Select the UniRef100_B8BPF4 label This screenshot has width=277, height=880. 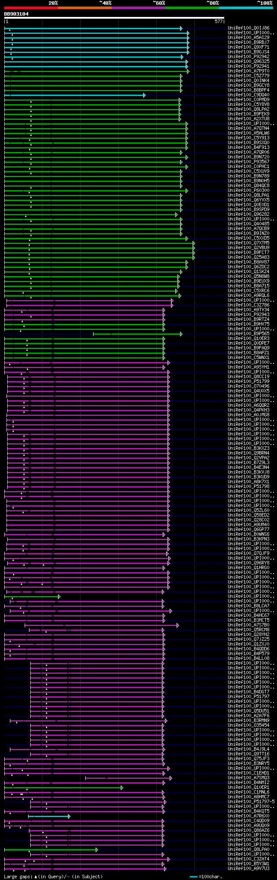tap(248, 90)
